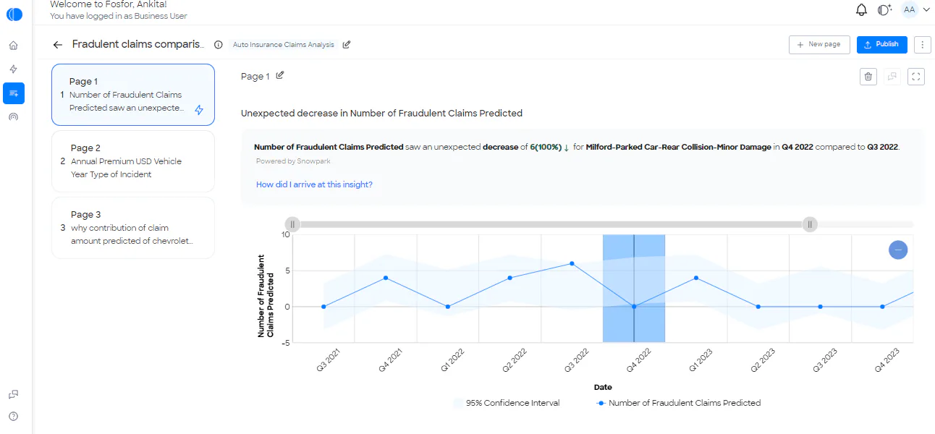Click the 'Unexpected decrease in Number of Fraudulent Claims Predicted' heading
The width and height of the screenshot is (935, 434).
pos(381,114)
